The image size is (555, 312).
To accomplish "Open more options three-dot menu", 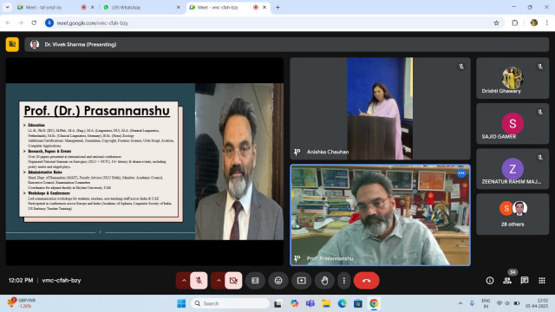I will point(343,281).
